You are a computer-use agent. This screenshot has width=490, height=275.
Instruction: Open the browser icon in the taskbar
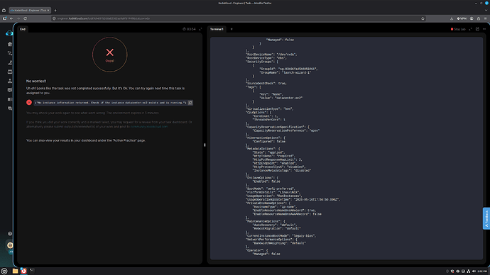(x=23, y=271)
